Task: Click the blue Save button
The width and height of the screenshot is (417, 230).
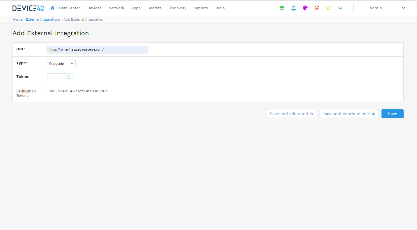Action: click(392, 114)
